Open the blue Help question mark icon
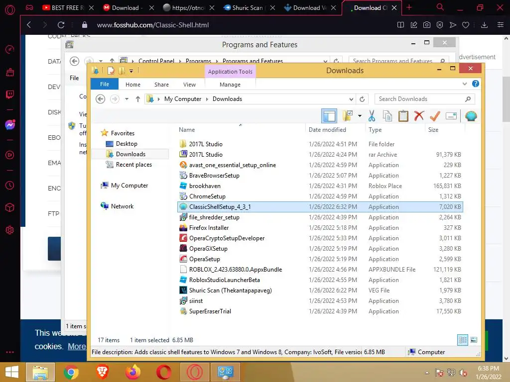510x382 pixels. coord(475,84)
